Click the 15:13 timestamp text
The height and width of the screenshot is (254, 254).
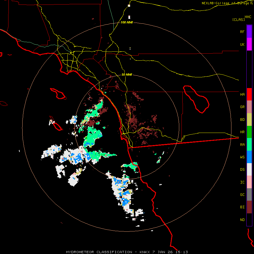point(182,252)
